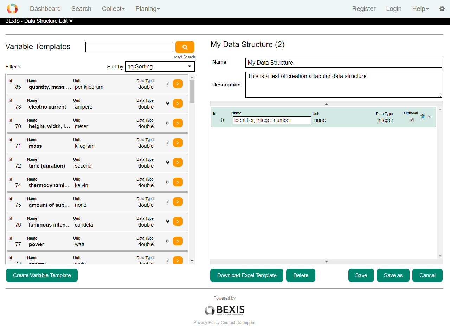Expand the identifier variable row details
This screenshot has height=328, width=450.
[x=429, y=117]
